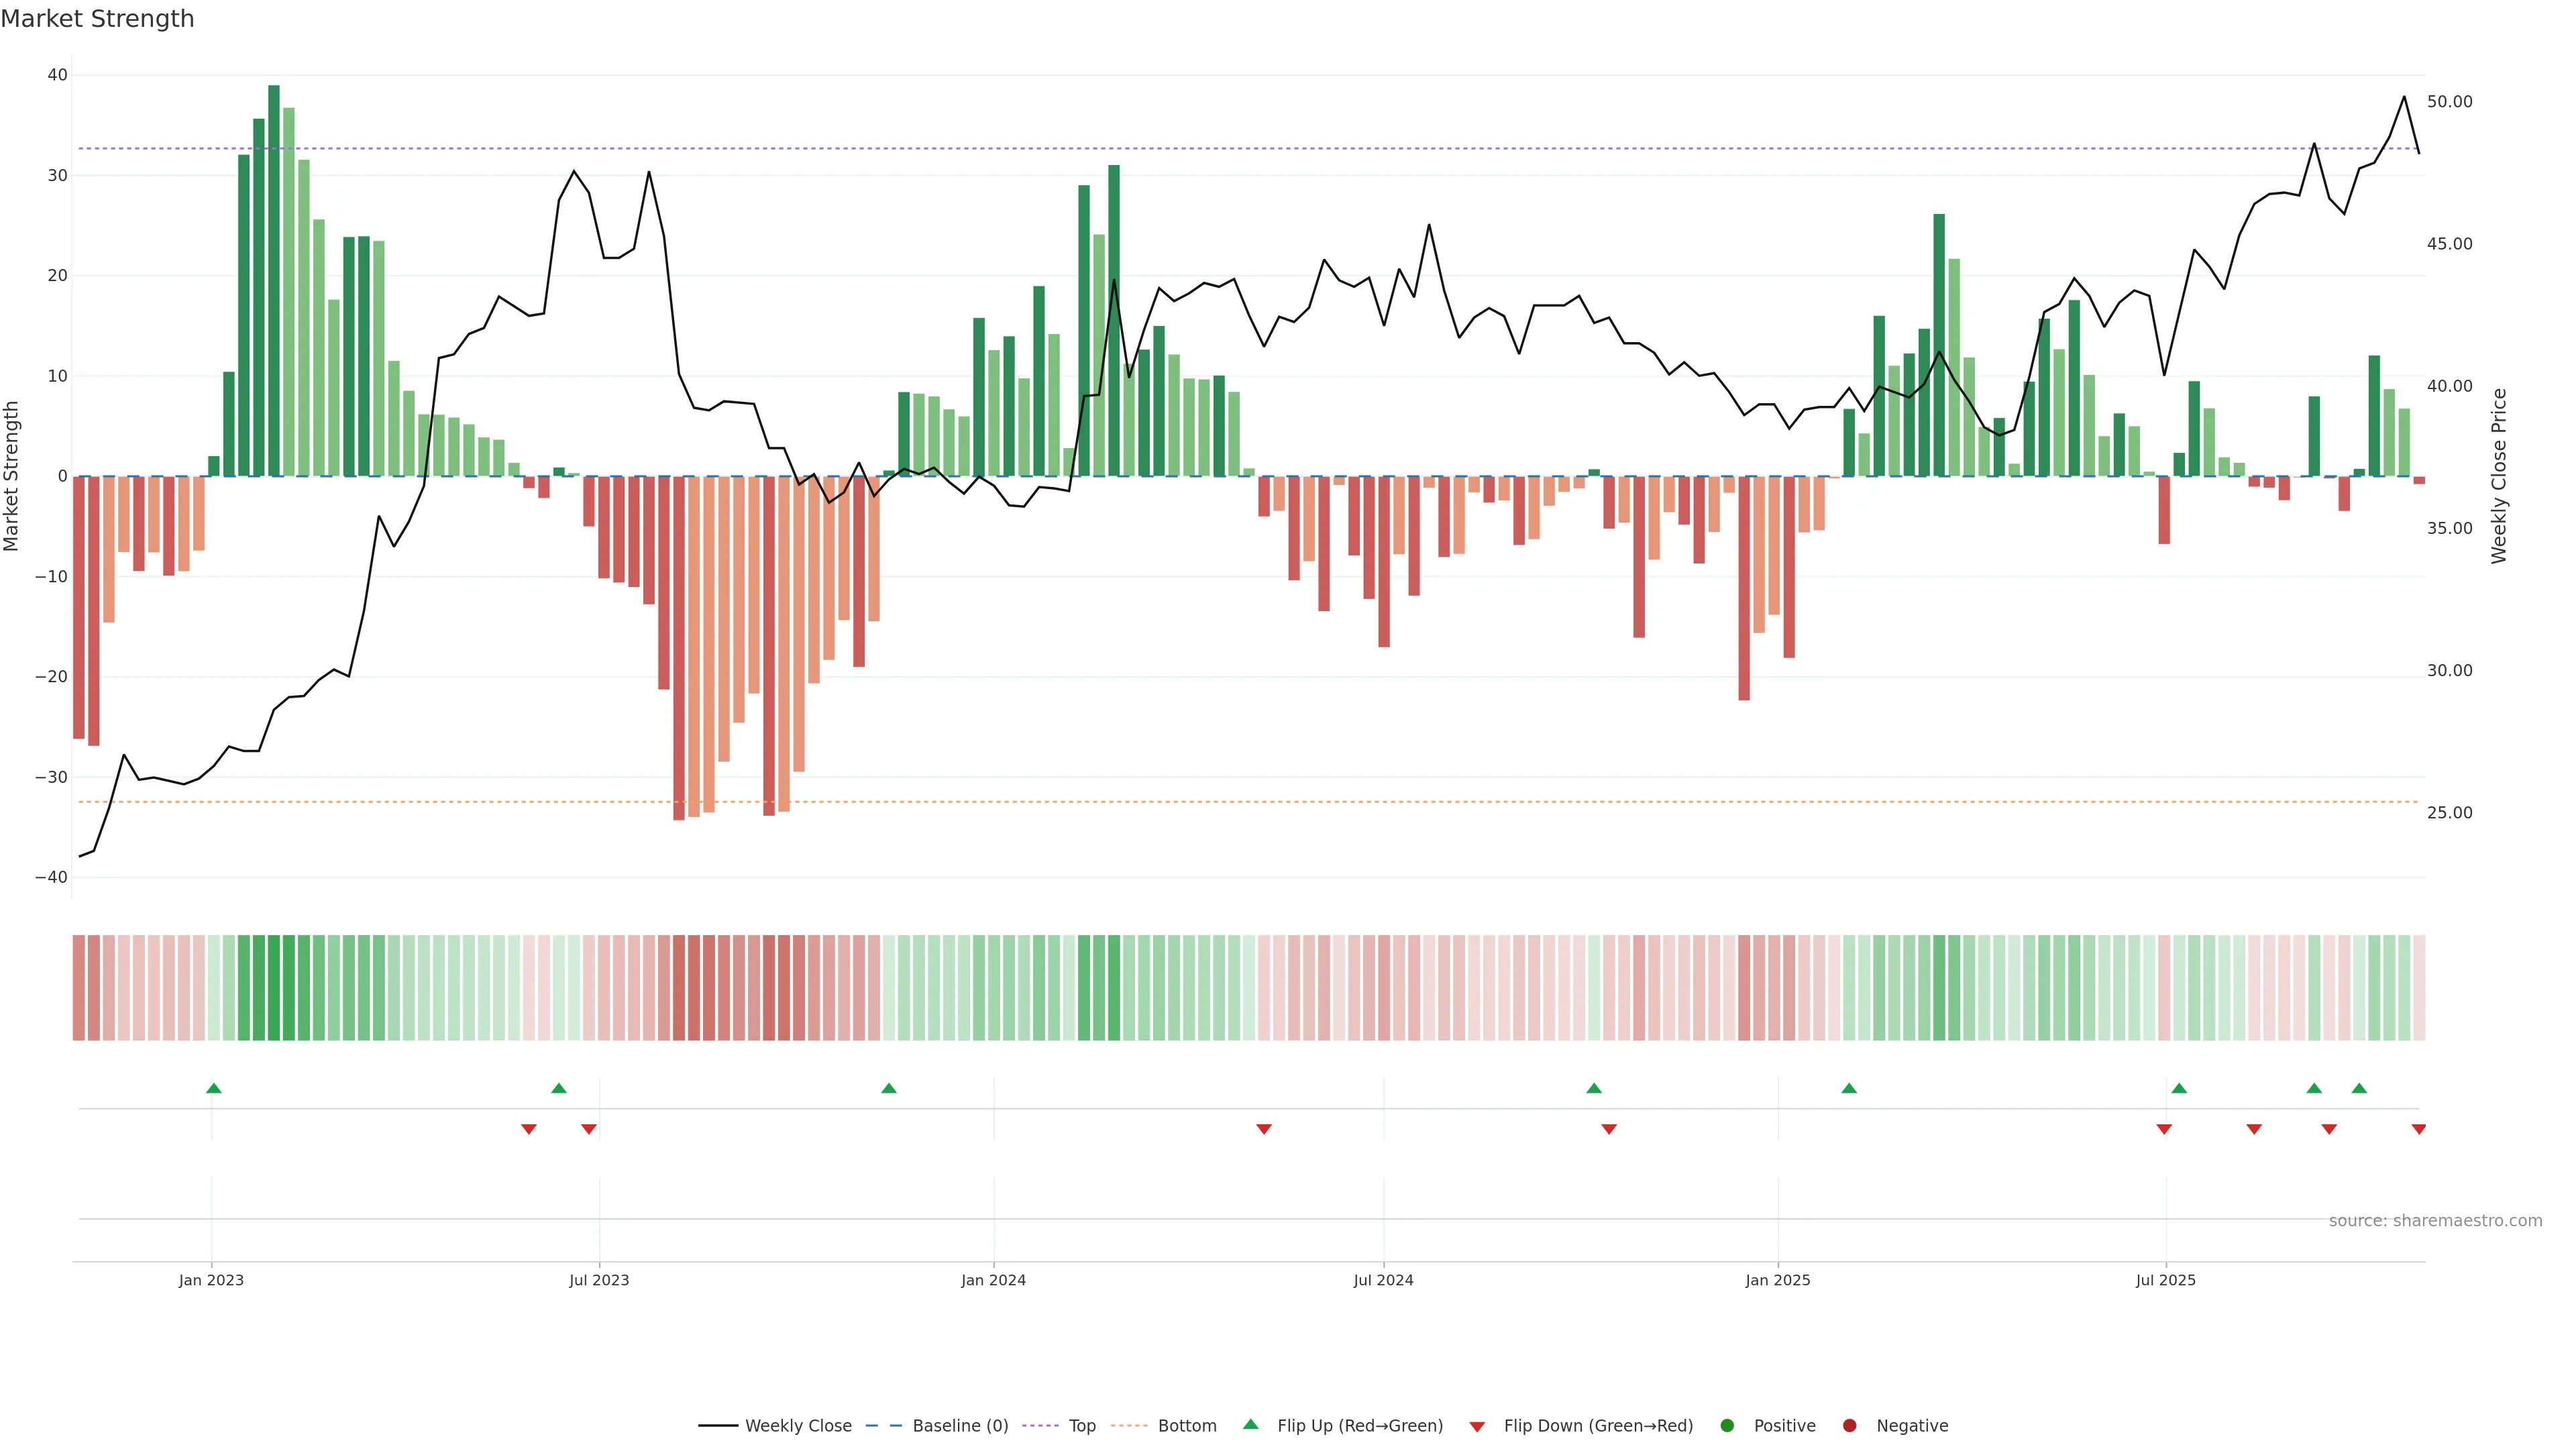Click the Market Strength chart title
2576x1449 pixels.
pos(97,19)
